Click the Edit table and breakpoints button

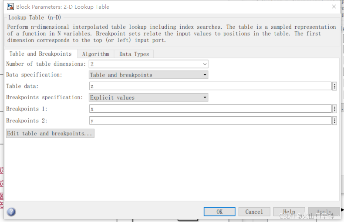tap(50, 133)
